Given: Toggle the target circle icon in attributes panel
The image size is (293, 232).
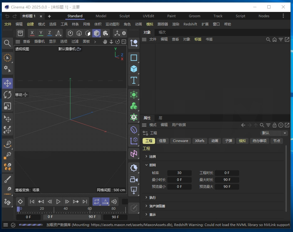Looking at the screenshot, I should (281, 125).
